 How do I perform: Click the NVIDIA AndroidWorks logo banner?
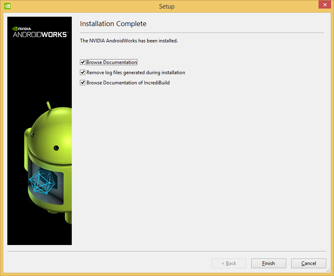[40, 131]
